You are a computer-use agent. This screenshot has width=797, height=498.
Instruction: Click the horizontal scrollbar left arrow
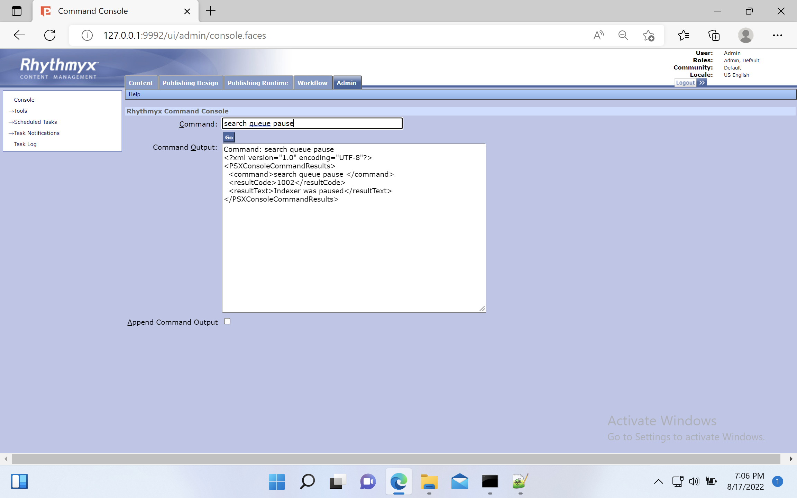pyautogui.click(x=6, y=459)
